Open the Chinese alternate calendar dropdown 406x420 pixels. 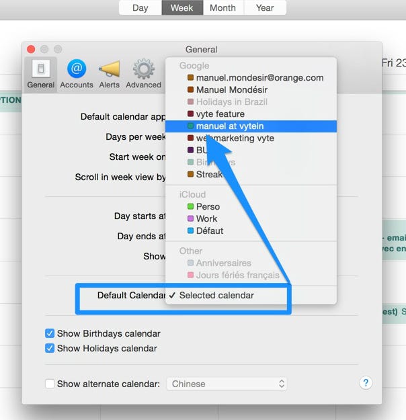[227, 384]
